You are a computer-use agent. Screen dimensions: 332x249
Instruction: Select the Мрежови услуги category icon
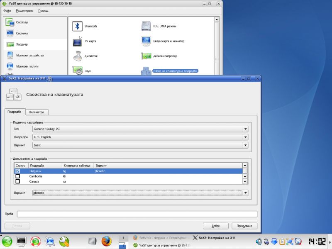(10, 66)
